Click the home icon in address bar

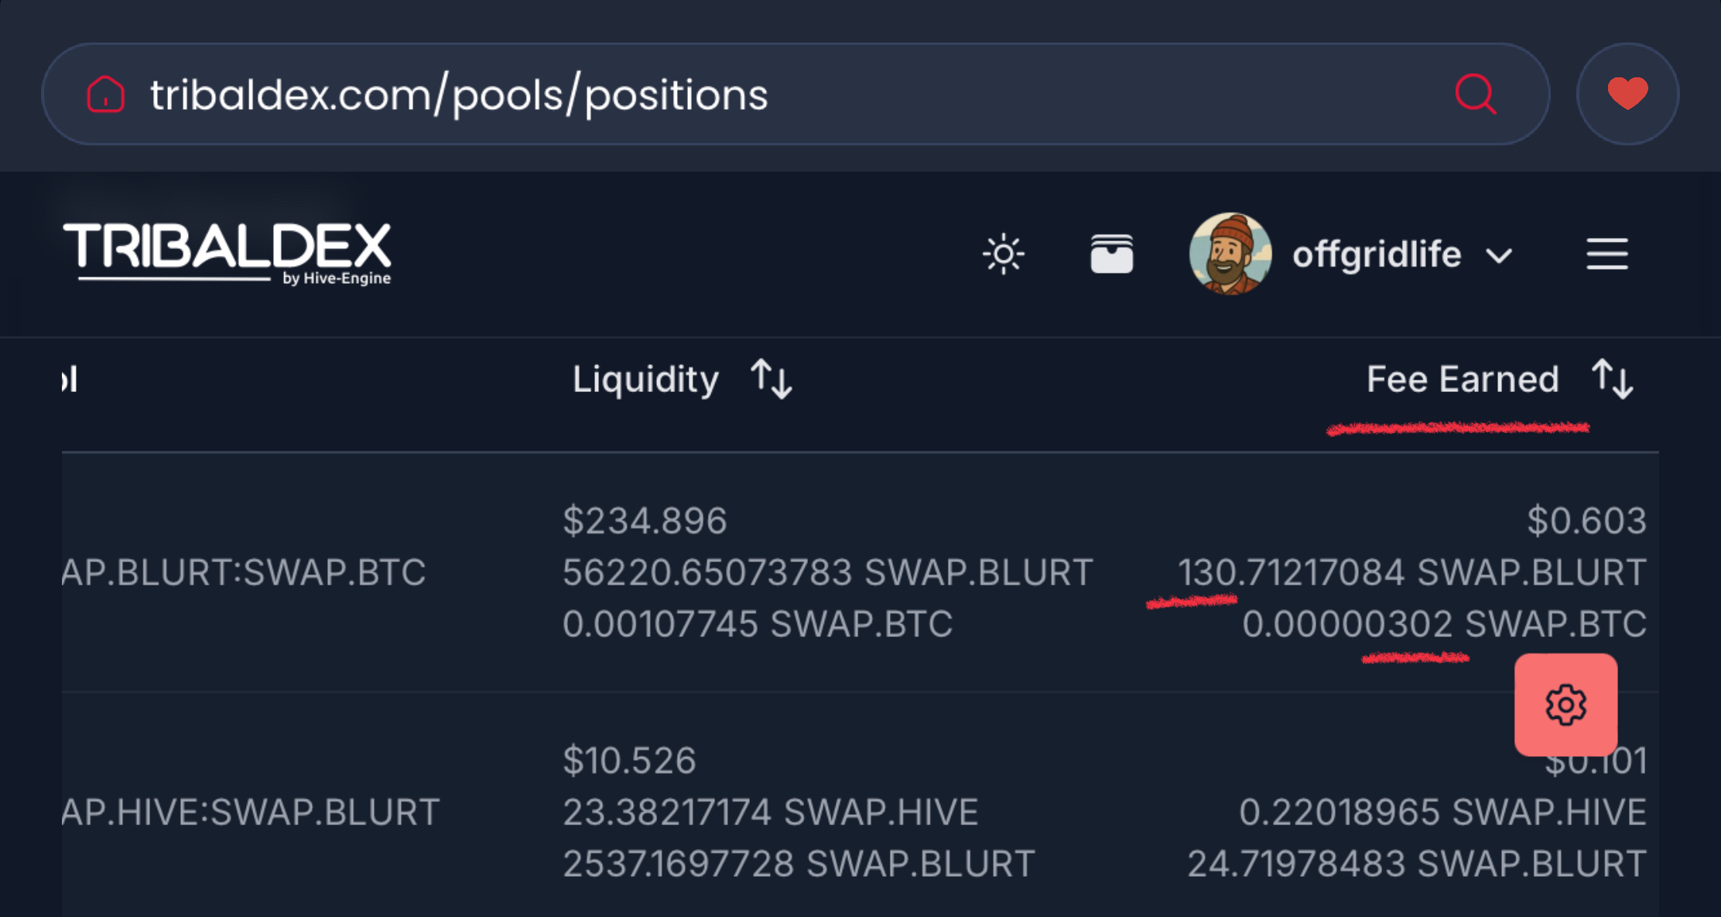(x=105, y=94)
